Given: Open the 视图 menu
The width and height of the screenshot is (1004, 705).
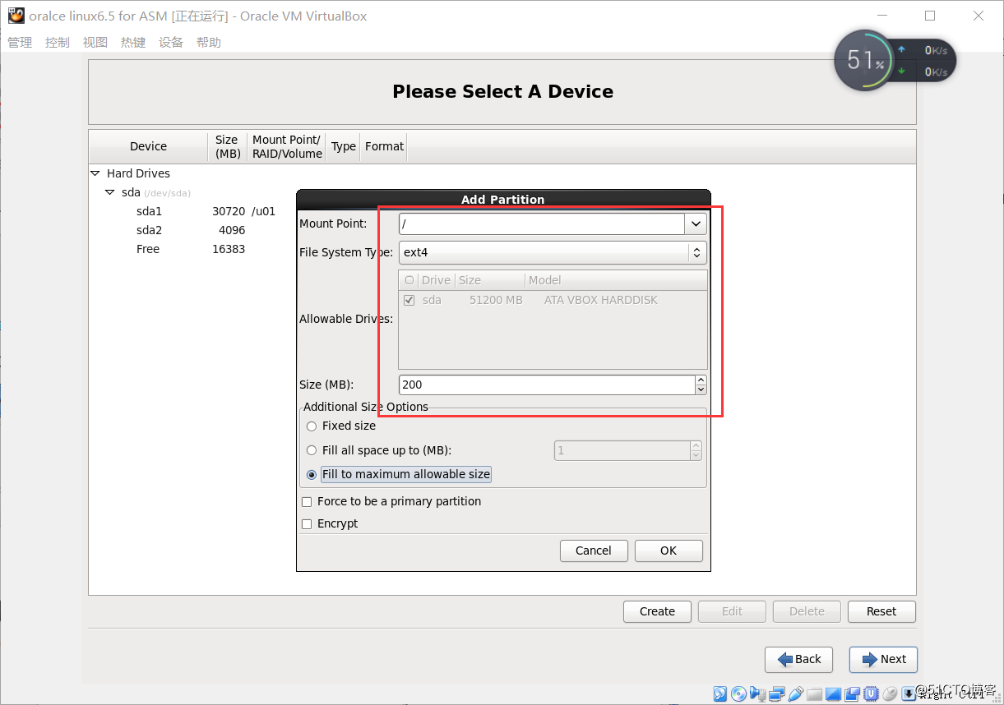Looking at the screenshot, I should (x=95, y=43).
